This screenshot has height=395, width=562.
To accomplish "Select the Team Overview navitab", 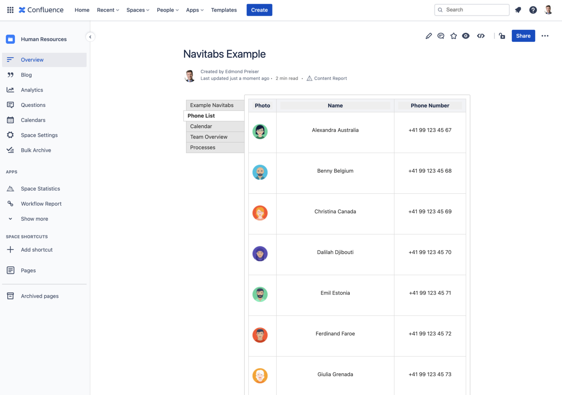I will (x=209, y=137).
